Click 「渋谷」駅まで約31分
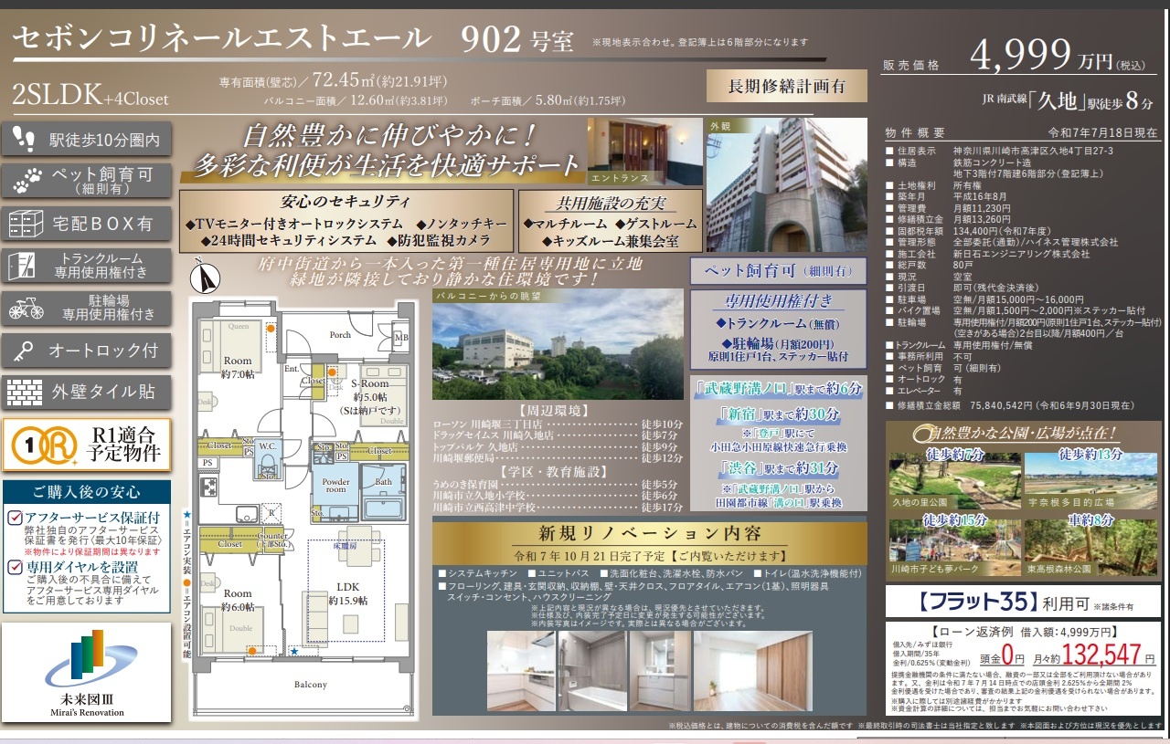The height and width of the screenshot is (744, 1170). [x=777, y=469]
